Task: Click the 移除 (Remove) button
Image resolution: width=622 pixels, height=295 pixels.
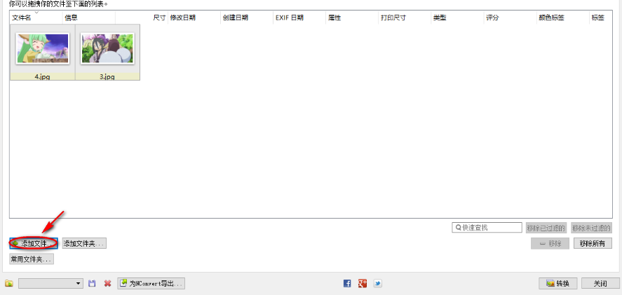Action: pos(550,243)
